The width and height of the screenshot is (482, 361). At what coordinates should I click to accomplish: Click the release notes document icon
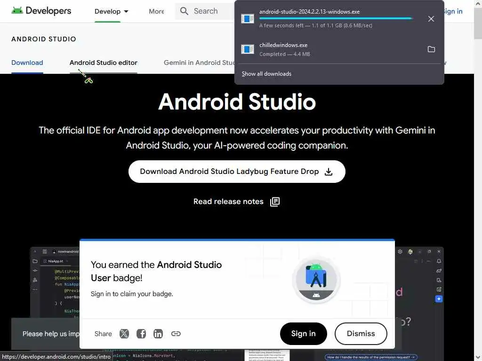(275, 202)
